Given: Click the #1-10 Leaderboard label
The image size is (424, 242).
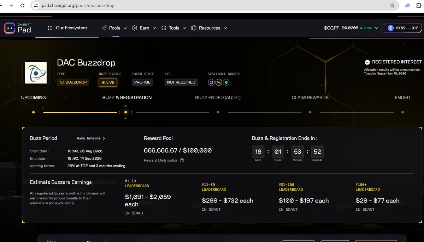Looking at the screenshot, I should (x=137, y=183).
